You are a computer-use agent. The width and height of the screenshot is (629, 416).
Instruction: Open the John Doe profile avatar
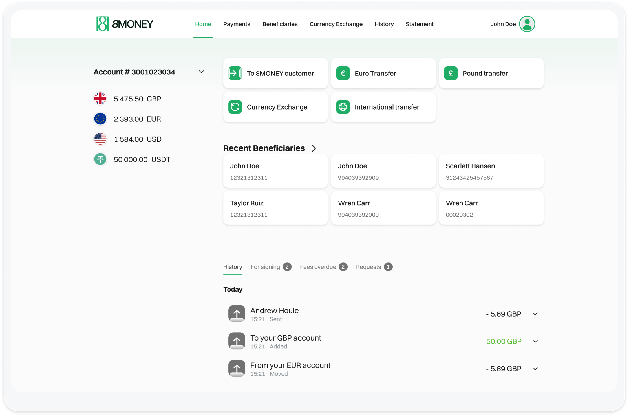[527, 24]
